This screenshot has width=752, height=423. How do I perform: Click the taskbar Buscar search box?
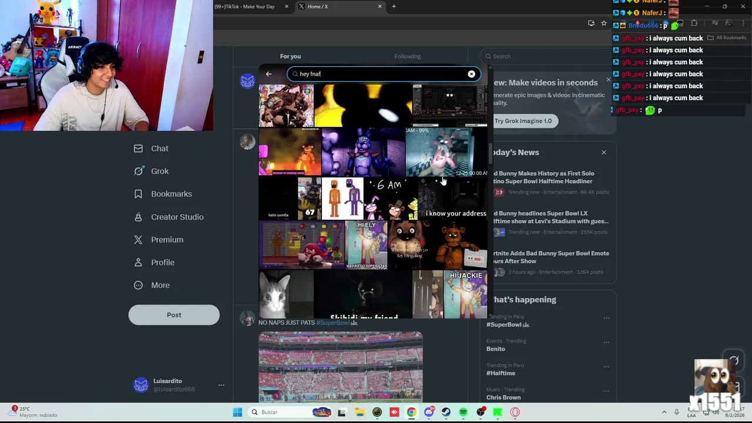(x=291, y=412)
